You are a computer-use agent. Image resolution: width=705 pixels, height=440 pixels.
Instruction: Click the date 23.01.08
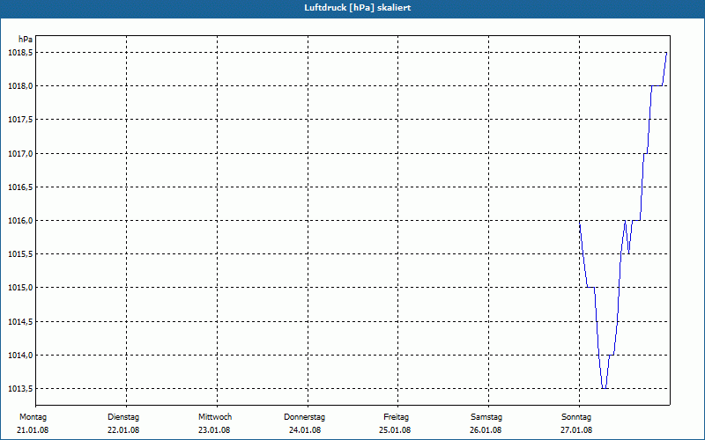tap(214, 430)
